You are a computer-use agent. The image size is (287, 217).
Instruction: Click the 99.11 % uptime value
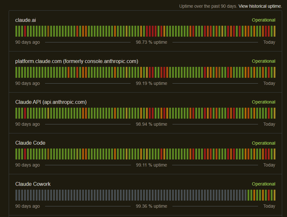pos(151,165)
